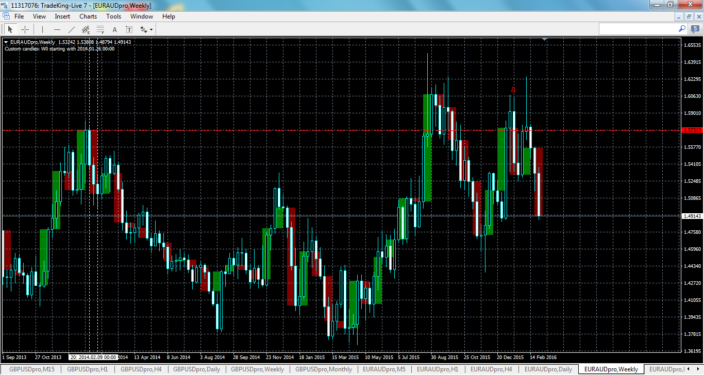The image size is (704, 375).
Task: Pick the Fibonacci Retracement tool
Action: [100, 29]
